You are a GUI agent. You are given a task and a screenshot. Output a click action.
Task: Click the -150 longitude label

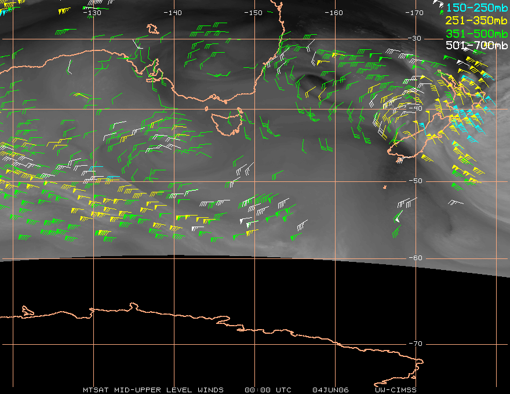click(253, 13)
